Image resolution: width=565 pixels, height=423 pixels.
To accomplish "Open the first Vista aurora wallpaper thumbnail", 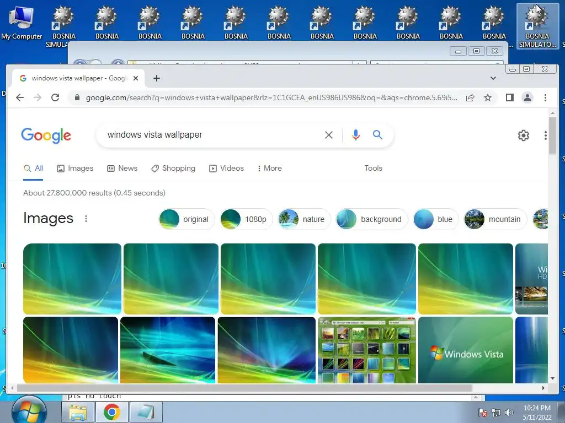I will (x=72, y=279).
